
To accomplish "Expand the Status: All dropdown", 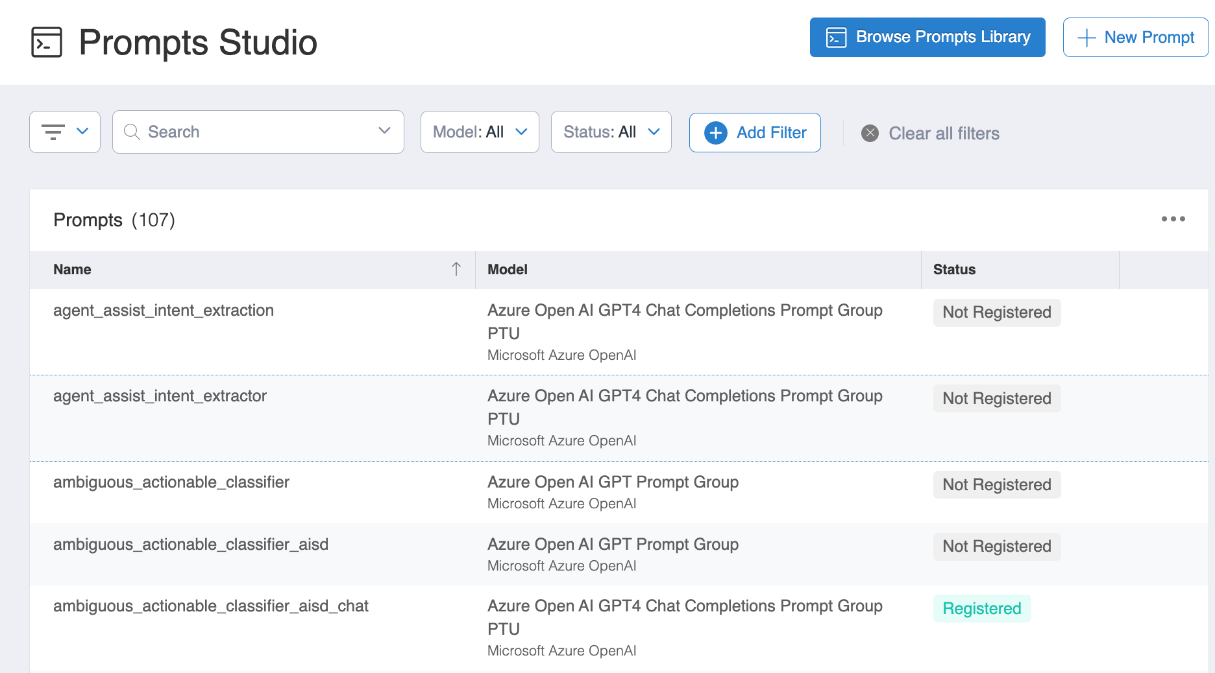I will pos(611,132).
